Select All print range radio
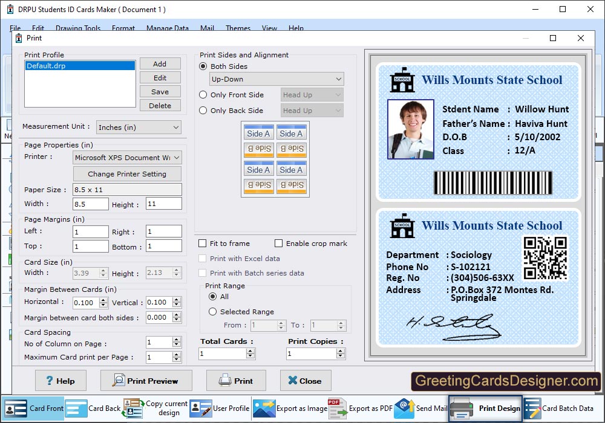Image resolution: width=605 pixels, height=423 pixels. (x=212, y=297)
